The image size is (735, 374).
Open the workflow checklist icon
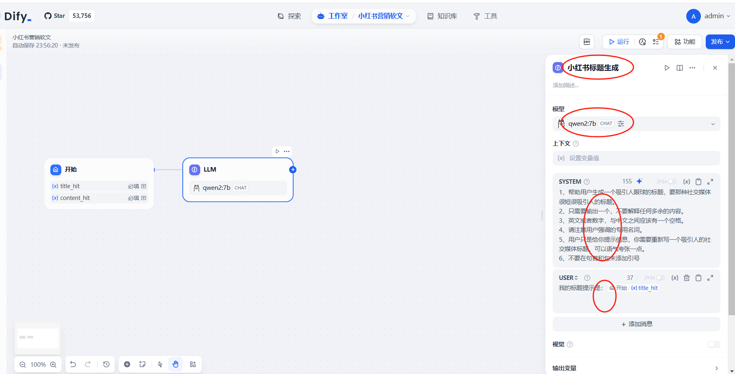(656, 42)
